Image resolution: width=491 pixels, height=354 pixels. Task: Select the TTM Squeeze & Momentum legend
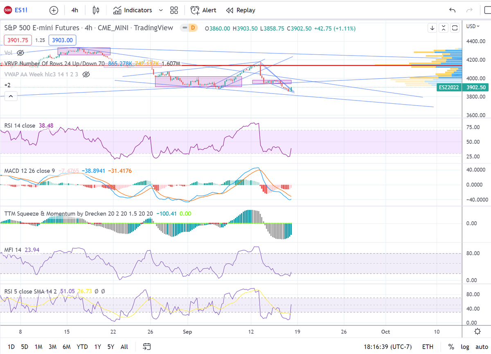pyautogui.click(x=79, y=214)
